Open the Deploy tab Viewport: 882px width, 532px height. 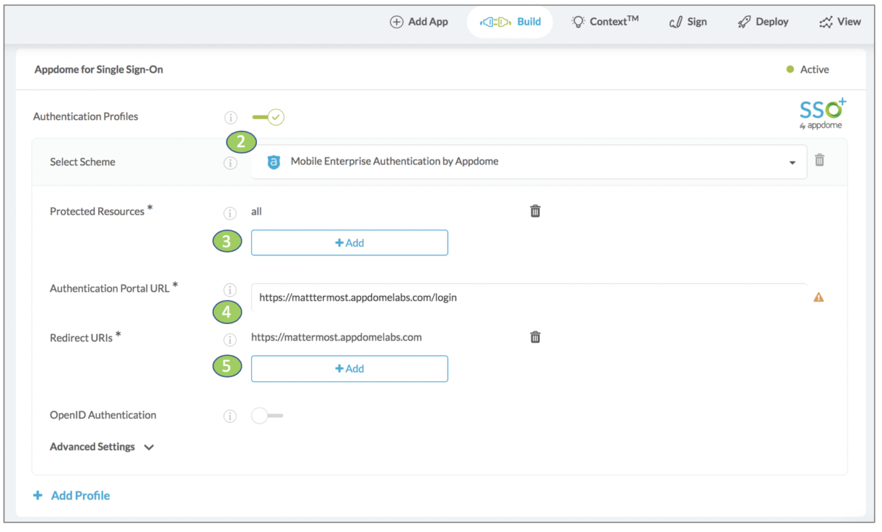tap(763, 22)
